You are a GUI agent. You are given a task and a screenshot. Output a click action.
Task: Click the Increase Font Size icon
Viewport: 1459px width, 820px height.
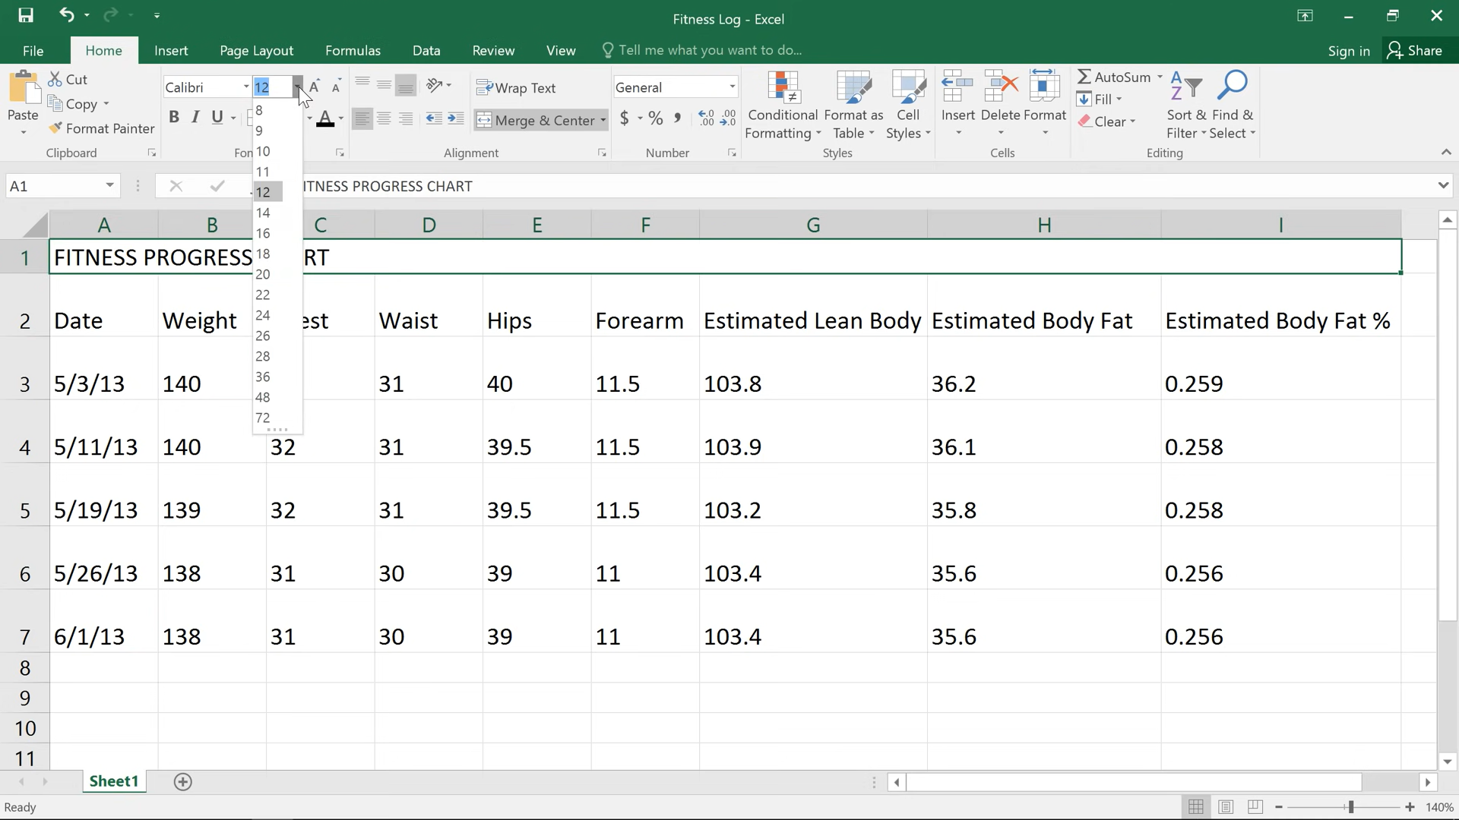(314, 87)
